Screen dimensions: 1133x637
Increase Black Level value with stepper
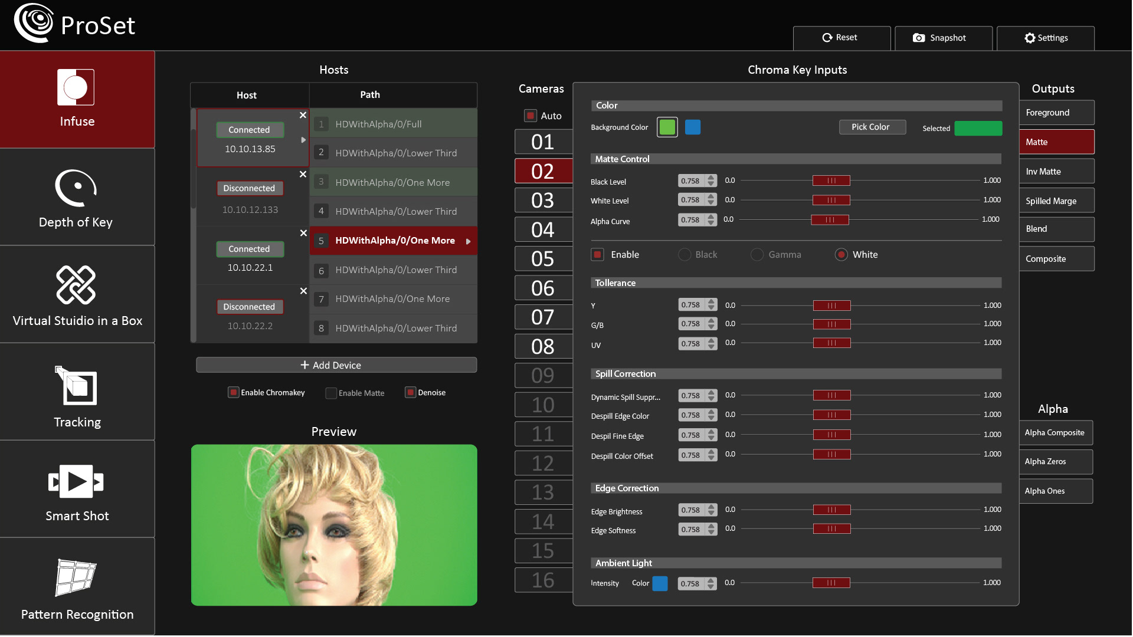pos(712,178)
